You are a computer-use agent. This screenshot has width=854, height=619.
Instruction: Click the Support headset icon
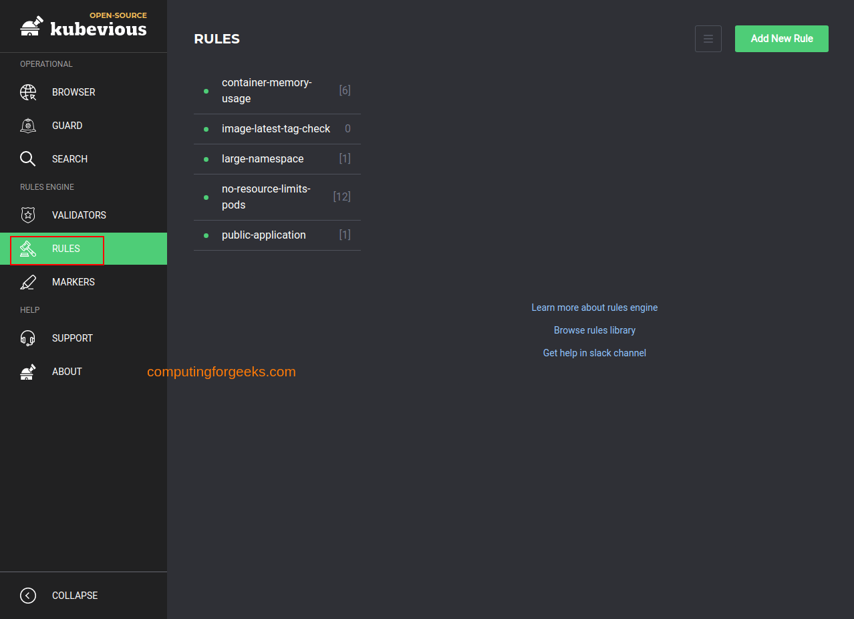point(28,338)
